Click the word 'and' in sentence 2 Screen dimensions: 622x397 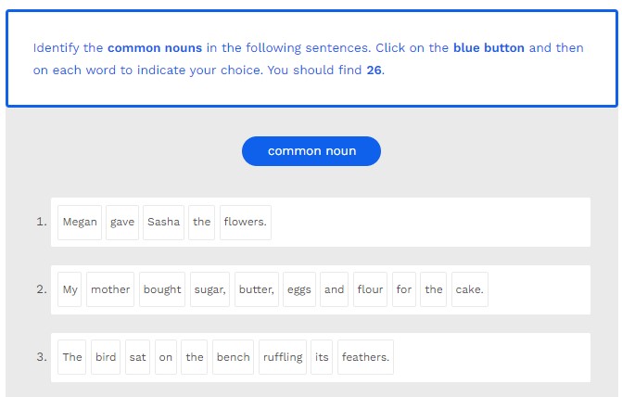pyautogui.click(x=335, y=289)
